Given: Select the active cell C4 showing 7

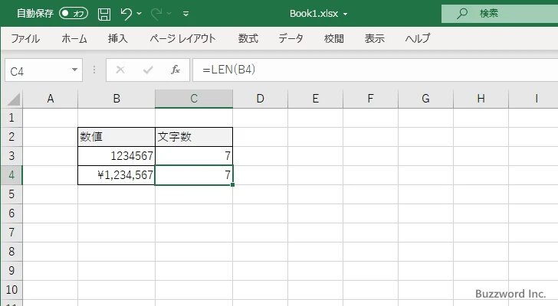Looking at the screenshot, I should [x=194, y=175].
